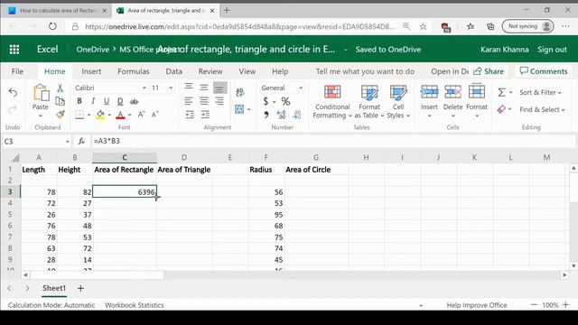Click the Share button

coord(489,71)
